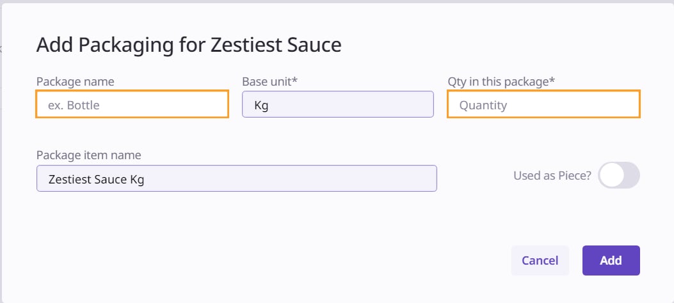Click the "Qty in this package" label
This screenshot has width=674, height=303.
(497, 81)
